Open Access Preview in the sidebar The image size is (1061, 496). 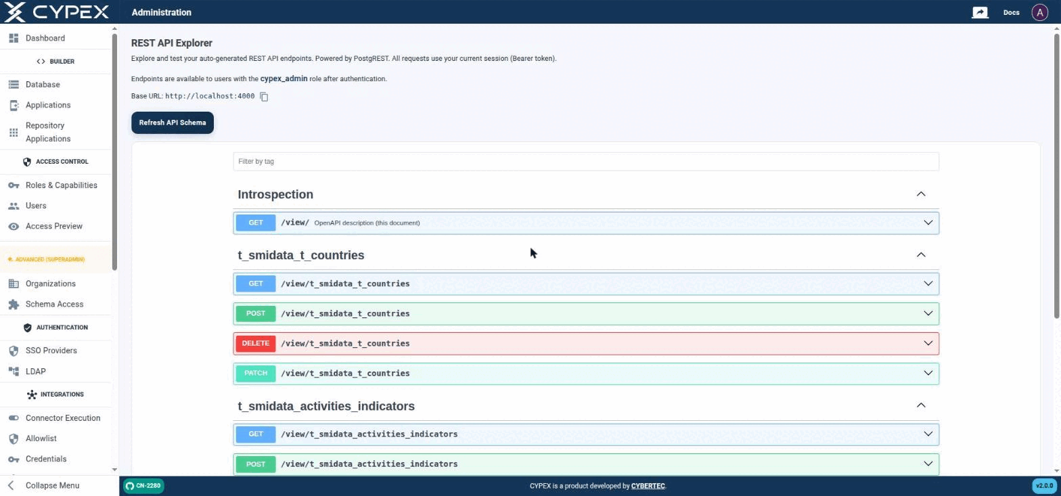(54, 226)
